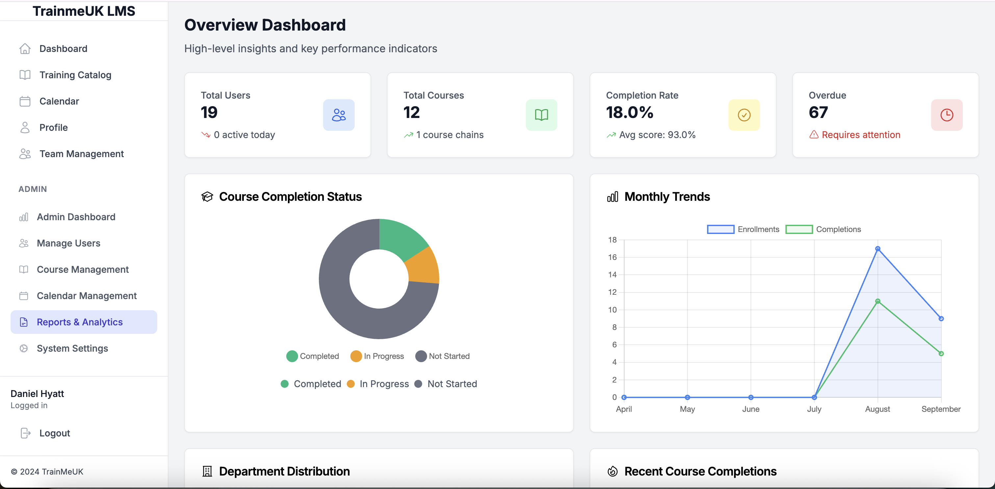Click the Total Users value 19
The image size is (995, 489).
[x=209, y=112]
